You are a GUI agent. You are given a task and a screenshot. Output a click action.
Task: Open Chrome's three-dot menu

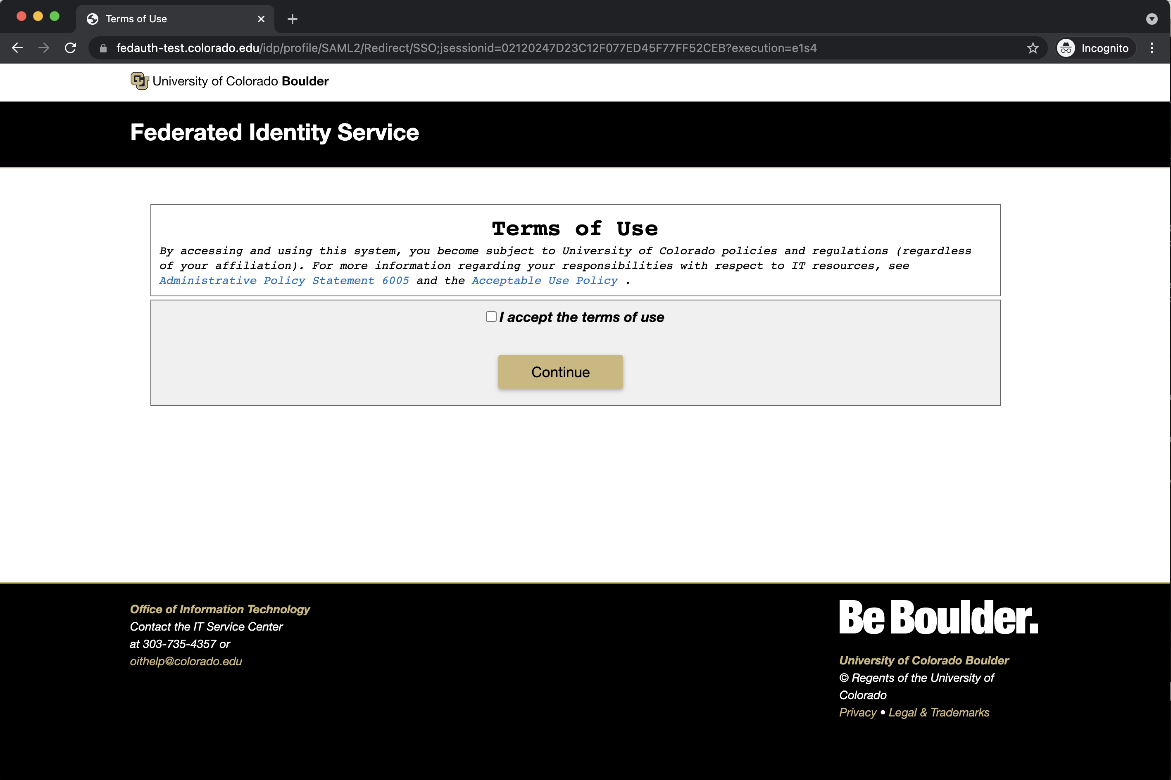pos(1152,48)
